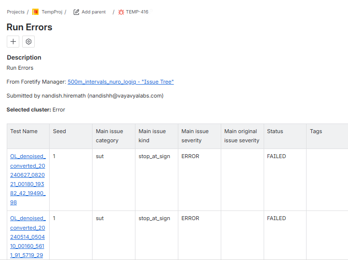Click the Add parent label
Viewport: 348px width, 260px height.
(94, 12)
